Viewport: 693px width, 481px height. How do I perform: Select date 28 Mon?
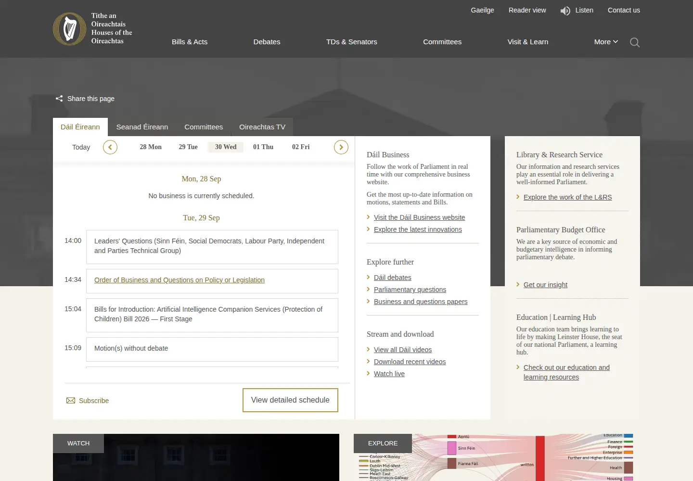[x=151, y=147]
